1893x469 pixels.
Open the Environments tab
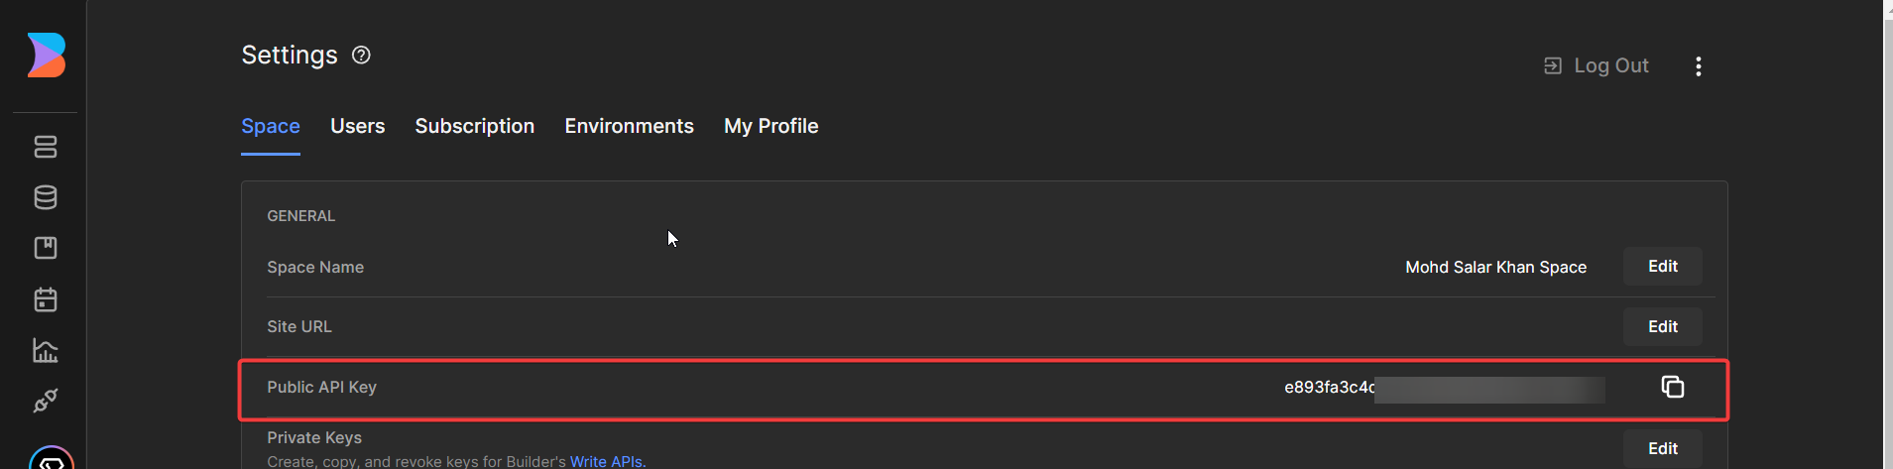[x=629, y=126]
